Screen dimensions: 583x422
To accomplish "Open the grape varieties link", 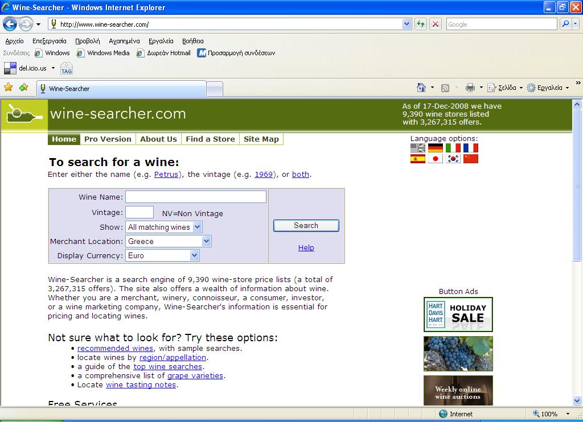I will [x=195, y=376].
